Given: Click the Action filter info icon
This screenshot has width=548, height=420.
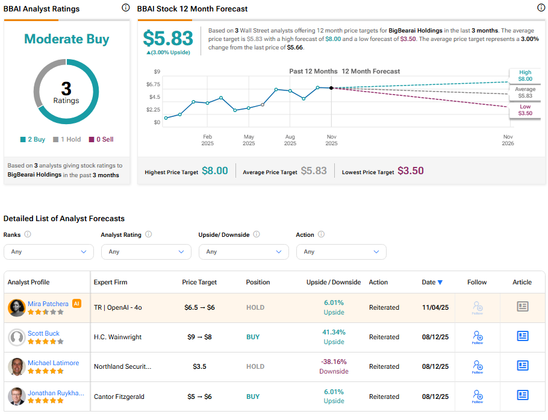Looking at the screenshot, I should pyautogui.click(x=321, y=234).
